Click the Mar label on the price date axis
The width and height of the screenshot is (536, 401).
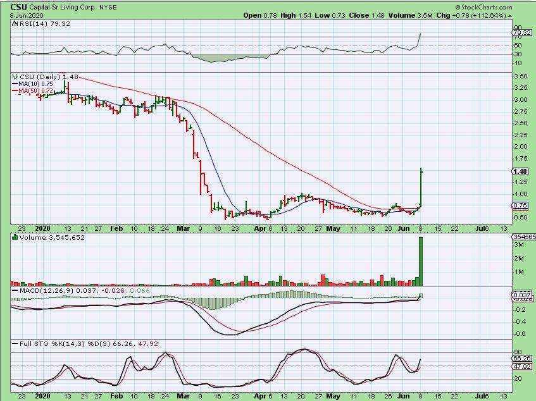click(184, 228)
